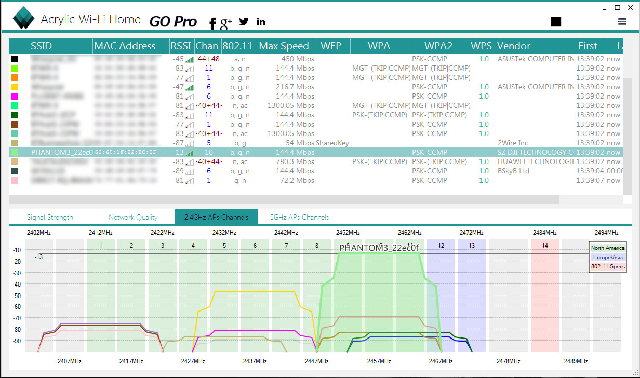Sort networks by the Chan column header
Screen dimensions: 640x378
[207, 46]
